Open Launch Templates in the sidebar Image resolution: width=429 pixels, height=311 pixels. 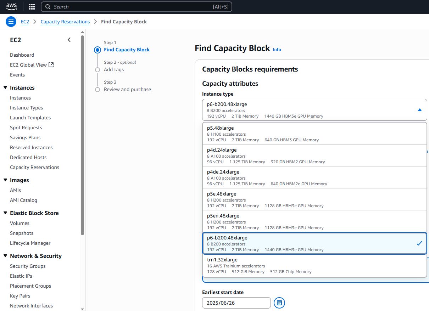[x=30, y=118]
